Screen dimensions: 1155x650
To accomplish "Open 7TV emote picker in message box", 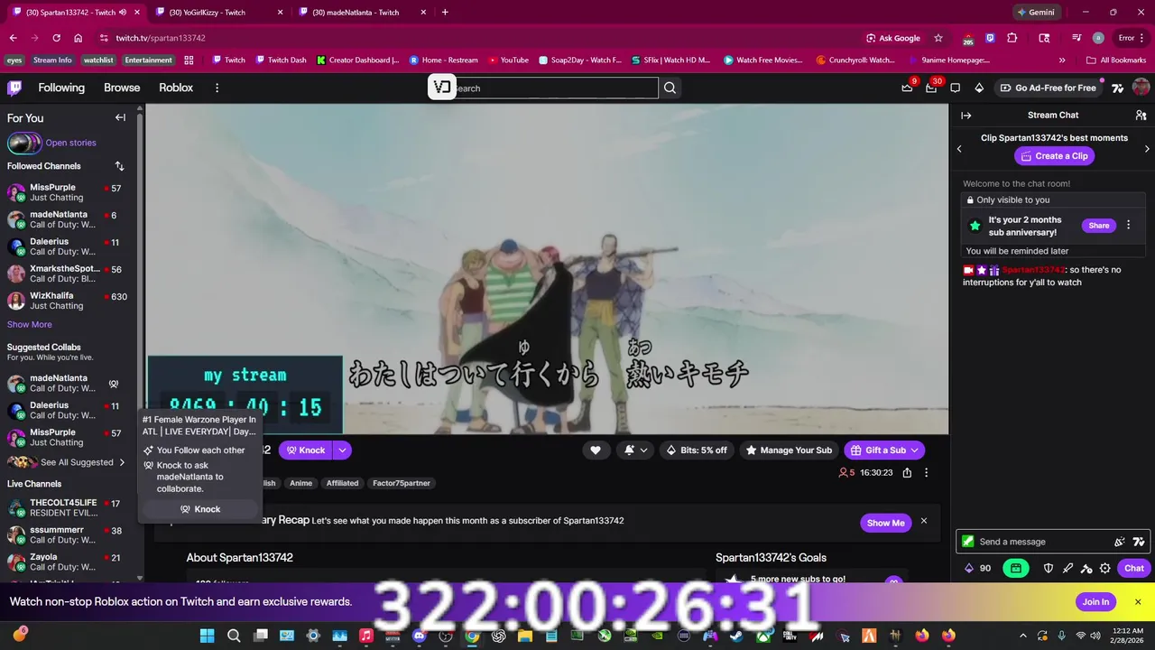I will [x=1139, y=542].
